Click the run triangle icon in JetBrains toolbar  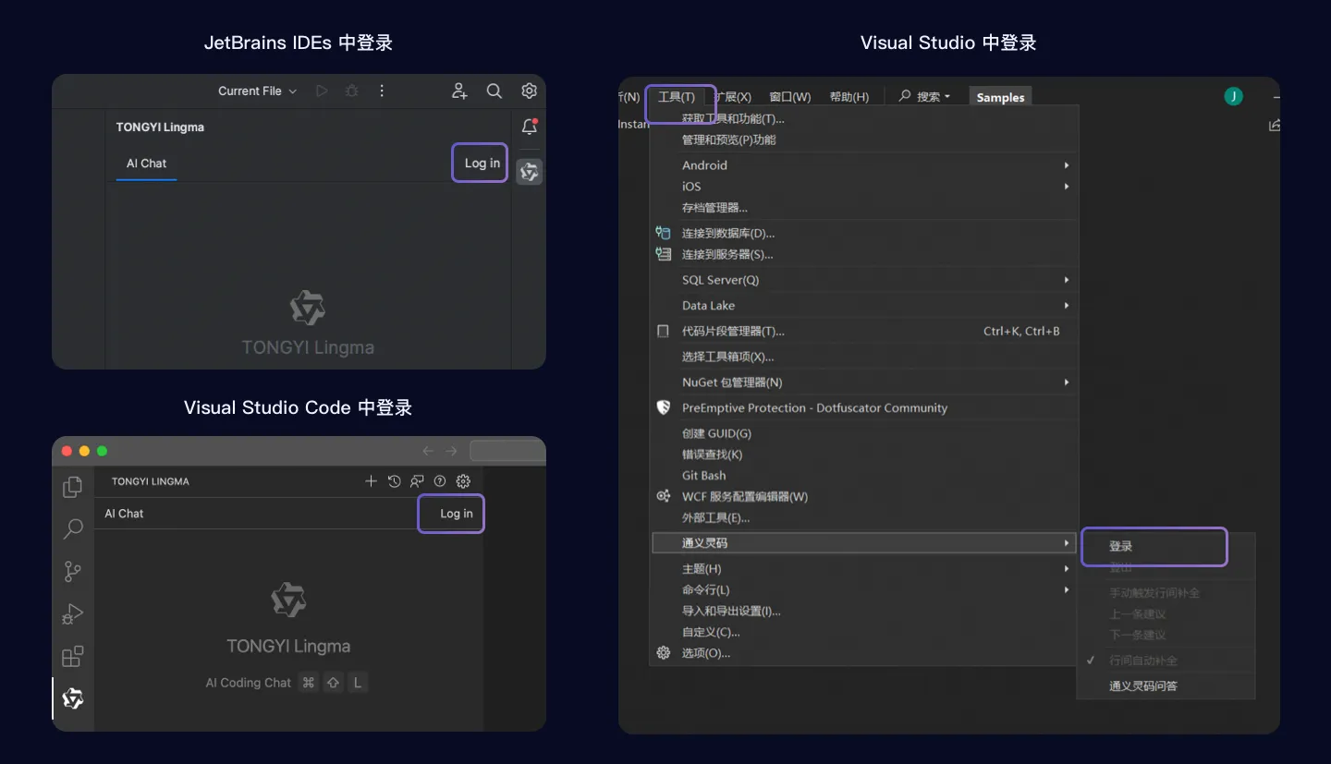[x=322, y=91]
